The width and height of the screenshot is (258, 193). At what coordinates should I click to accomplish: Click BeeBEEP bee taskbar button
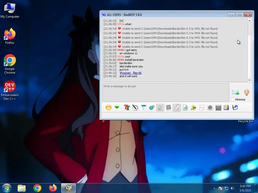point(69,188)
